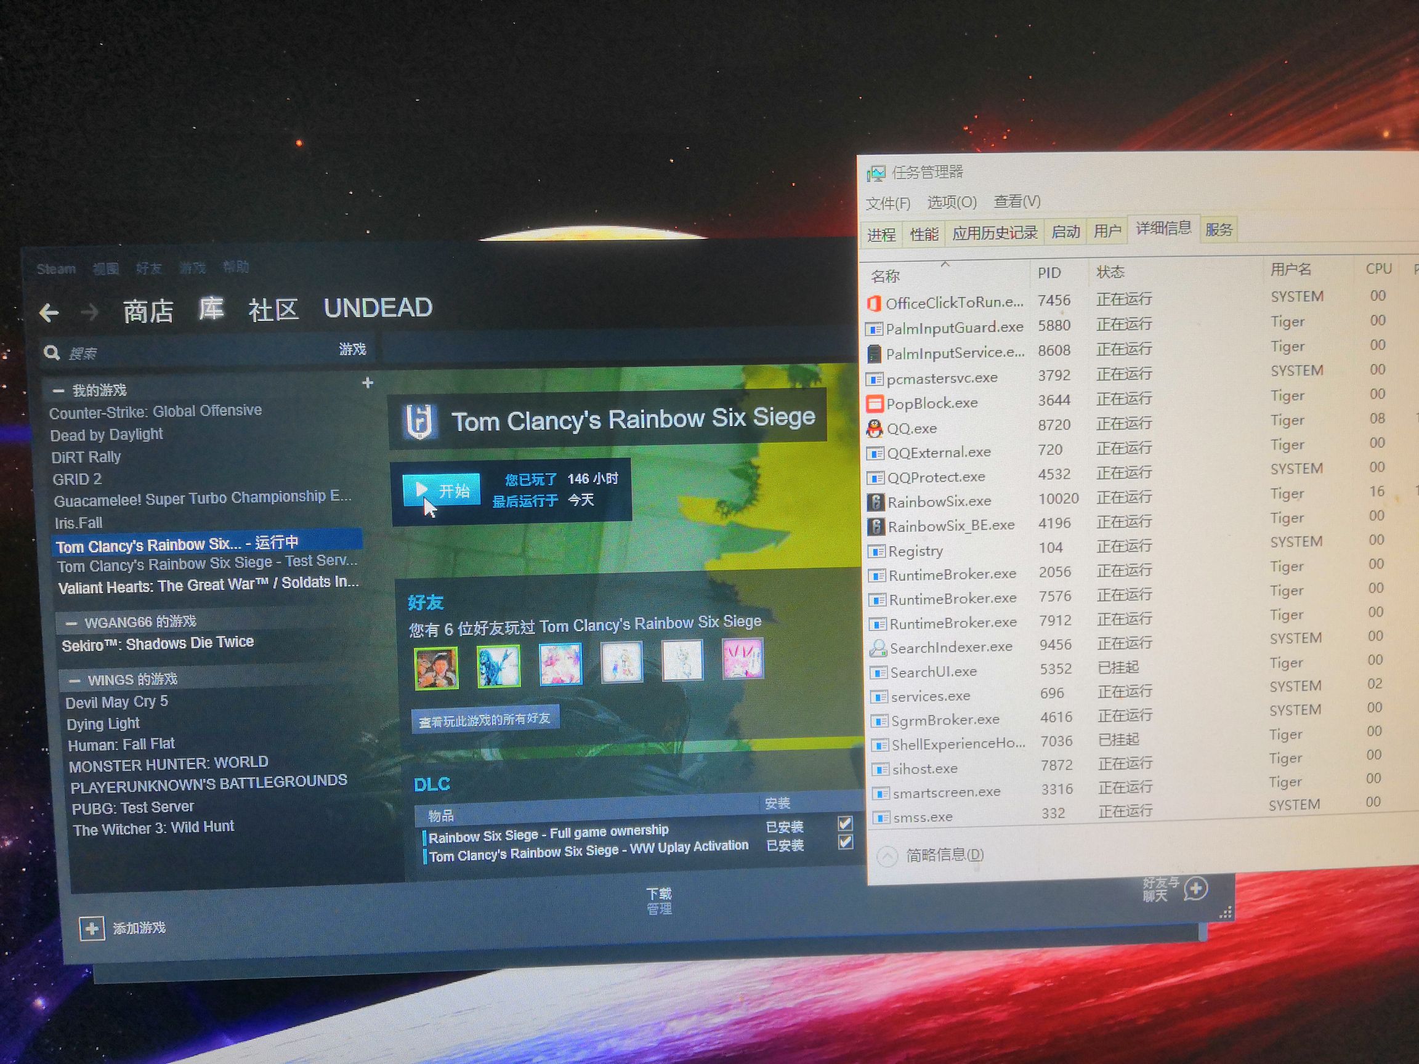Go to the 商店 section in Steam

pos(148,311)
